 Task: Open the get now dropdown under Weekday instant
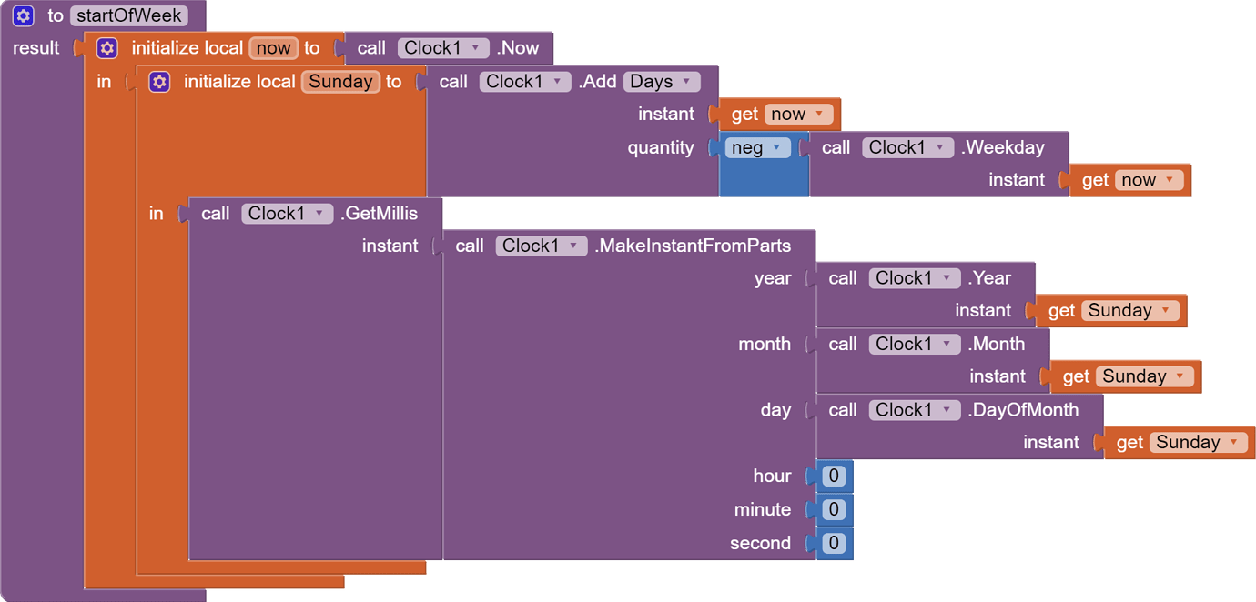coord(1149,179)
